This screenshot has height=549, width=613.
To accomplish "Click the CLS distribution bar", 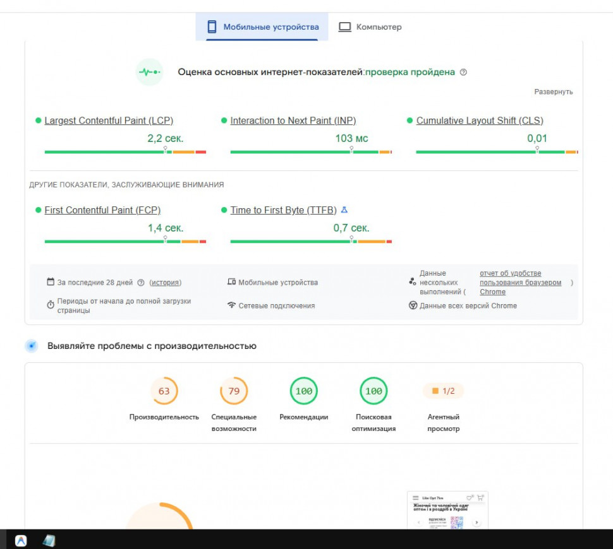I will (x=497, y=152).
